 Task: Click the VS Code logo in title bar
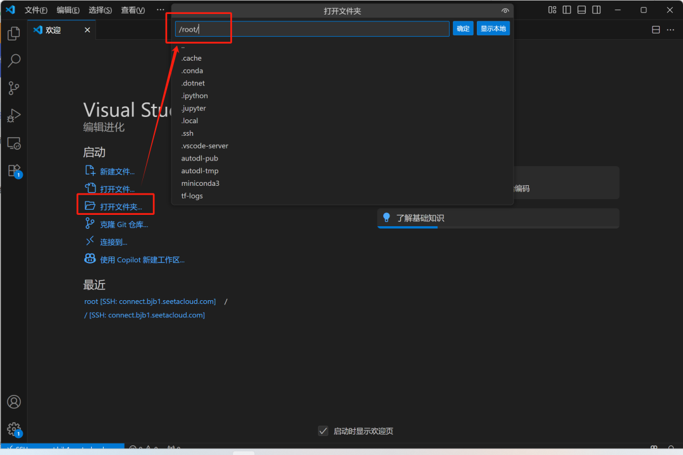click(11, 9)
